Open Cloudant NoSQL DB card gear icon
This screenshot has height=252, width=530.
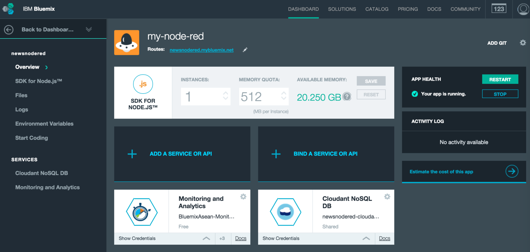[x=387, y=197]
